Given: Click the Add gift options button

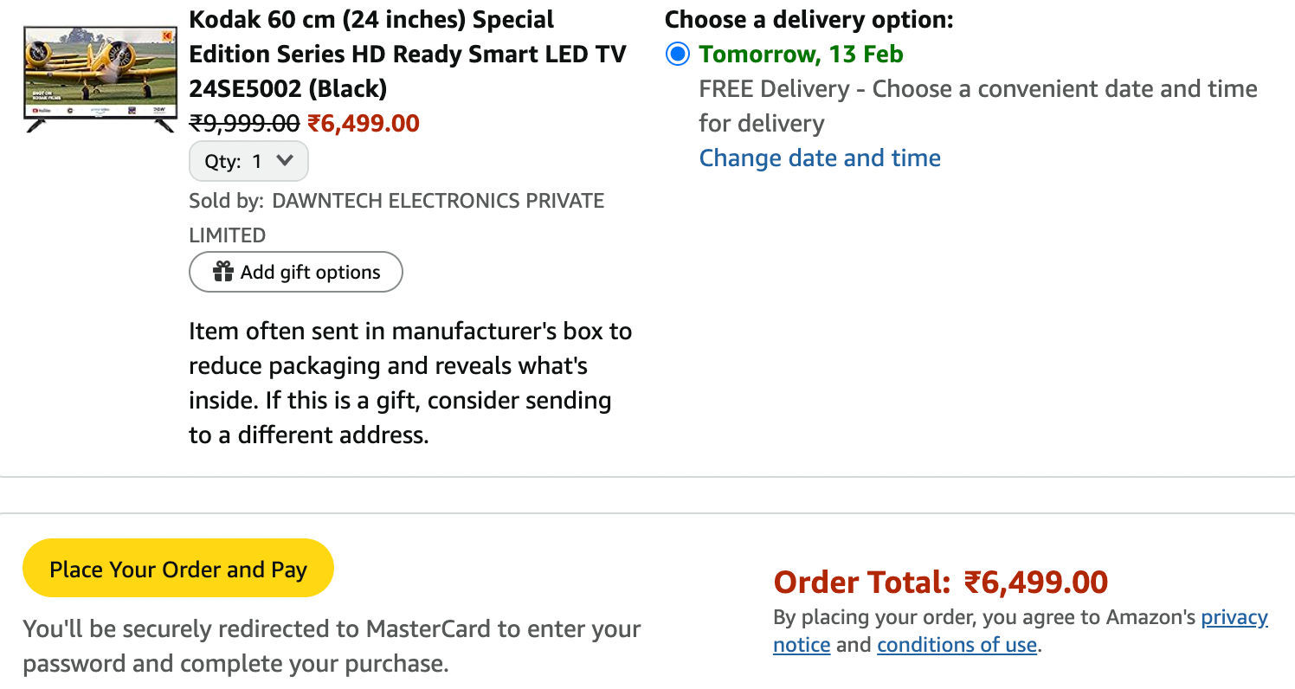Looking at the screenshot, I should [x=296, y=272].
